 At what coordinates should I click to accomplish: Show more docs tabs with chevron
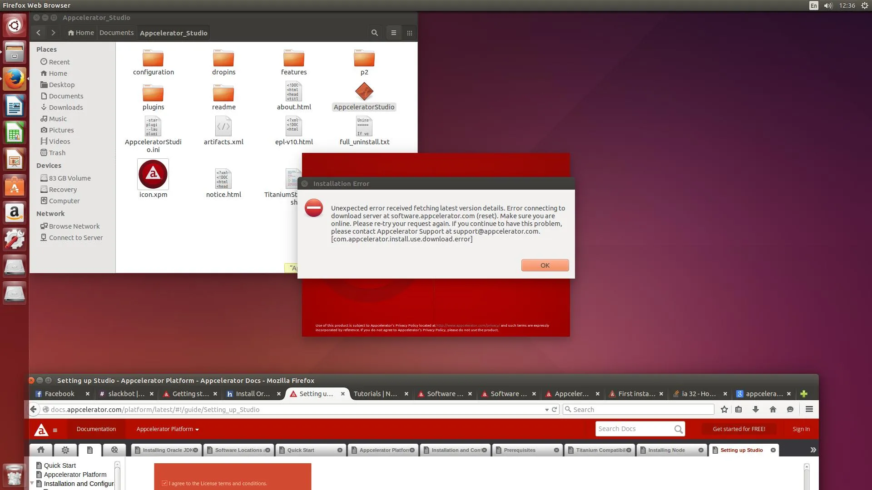tap(813, 450)
